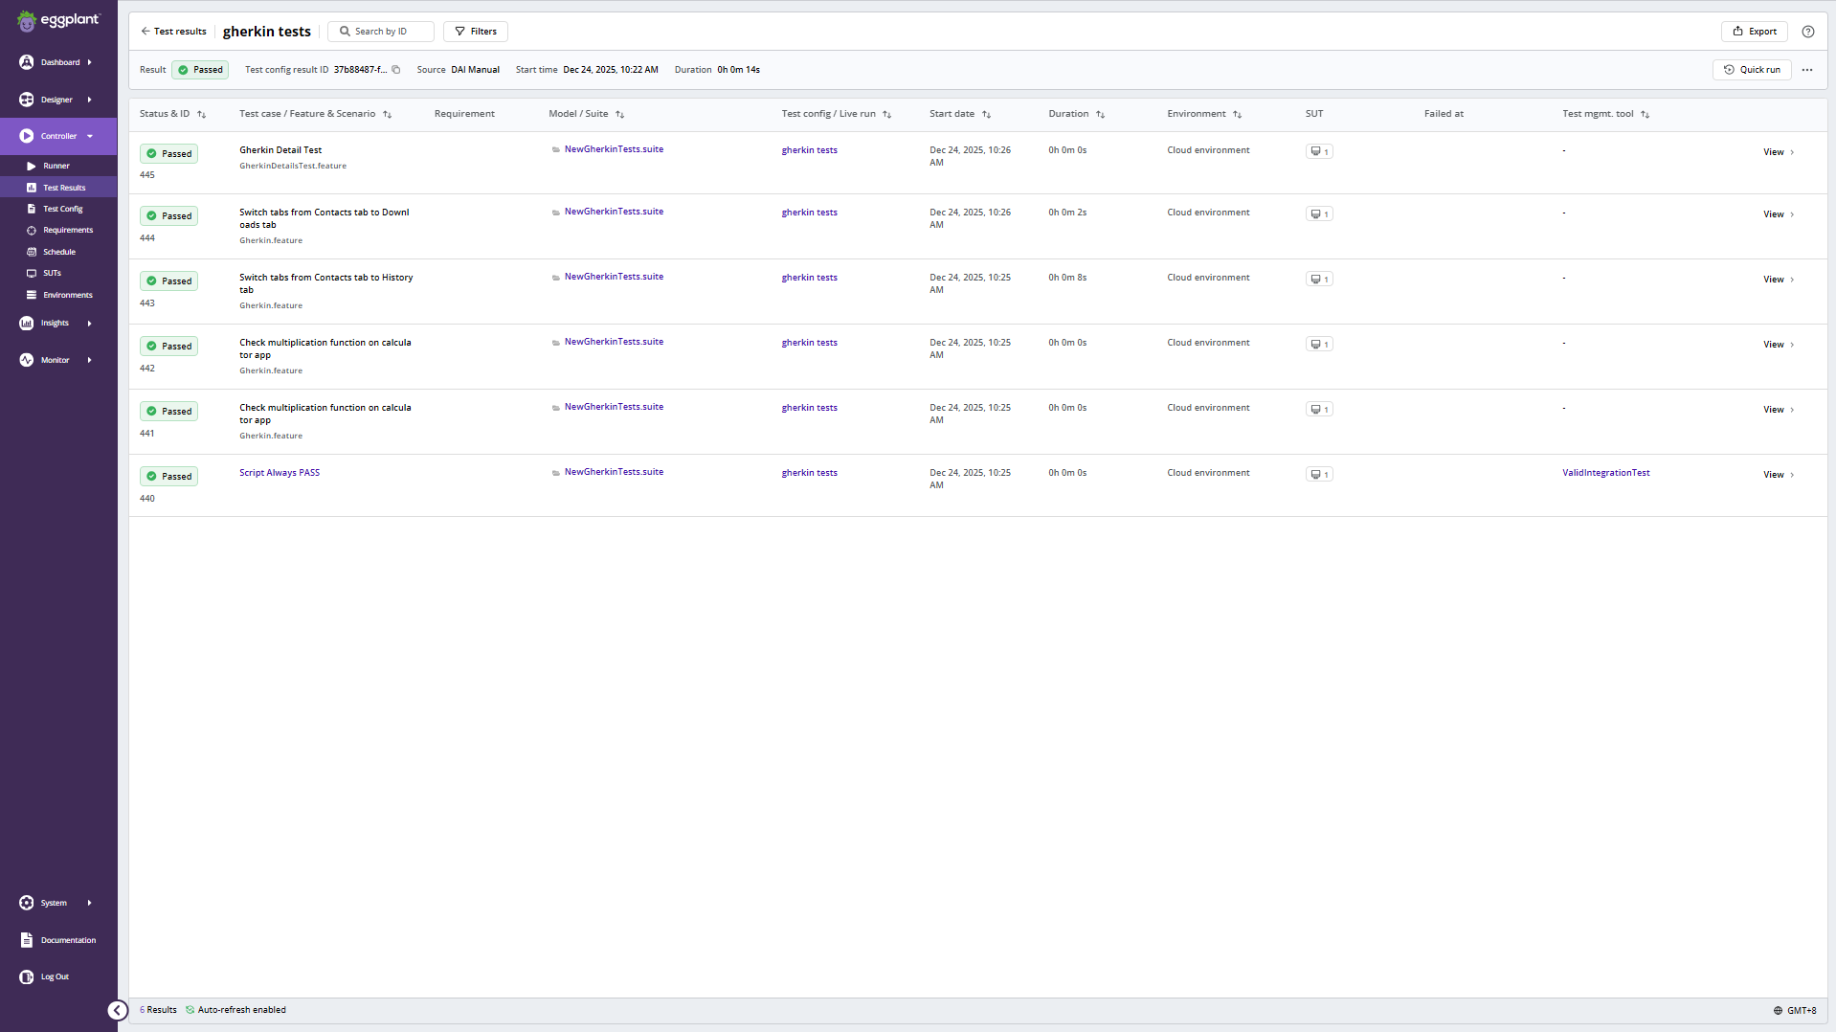Toggle sort direction on the Duration column
The height and width of the screenshot is (1032, 1836).
coord(1101,114)
